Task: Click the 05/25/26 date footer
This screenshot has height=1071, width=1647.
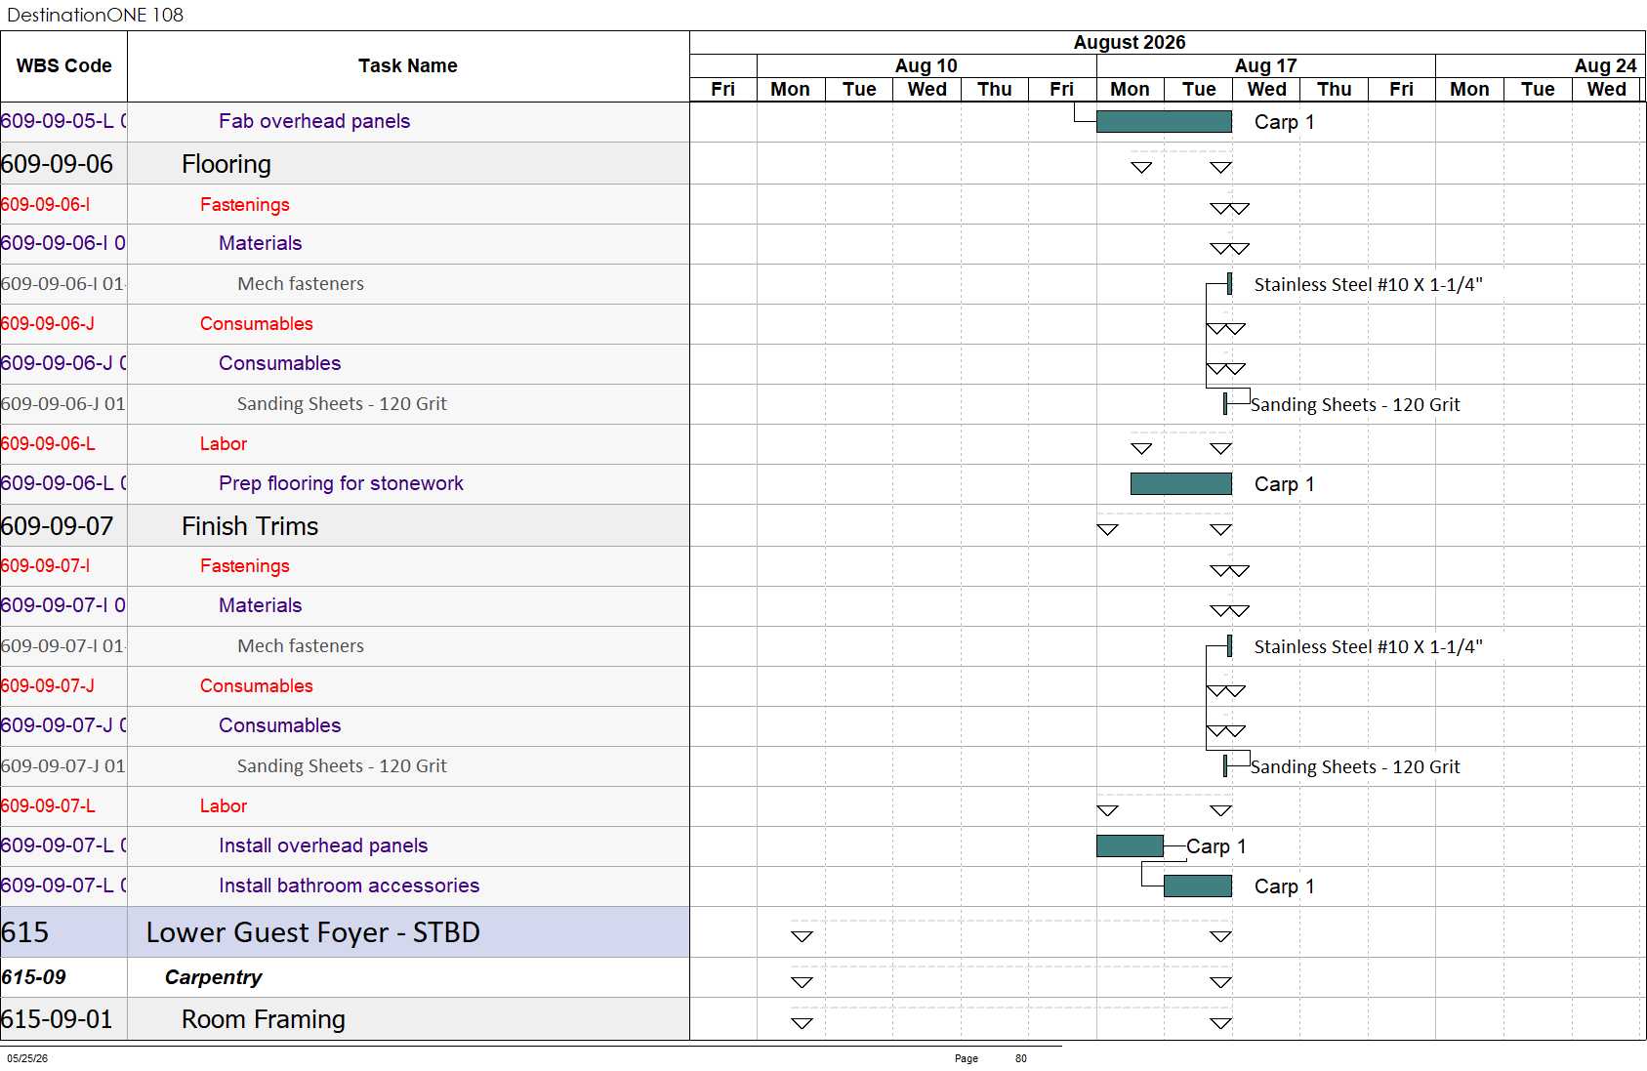Action: 27,1058
